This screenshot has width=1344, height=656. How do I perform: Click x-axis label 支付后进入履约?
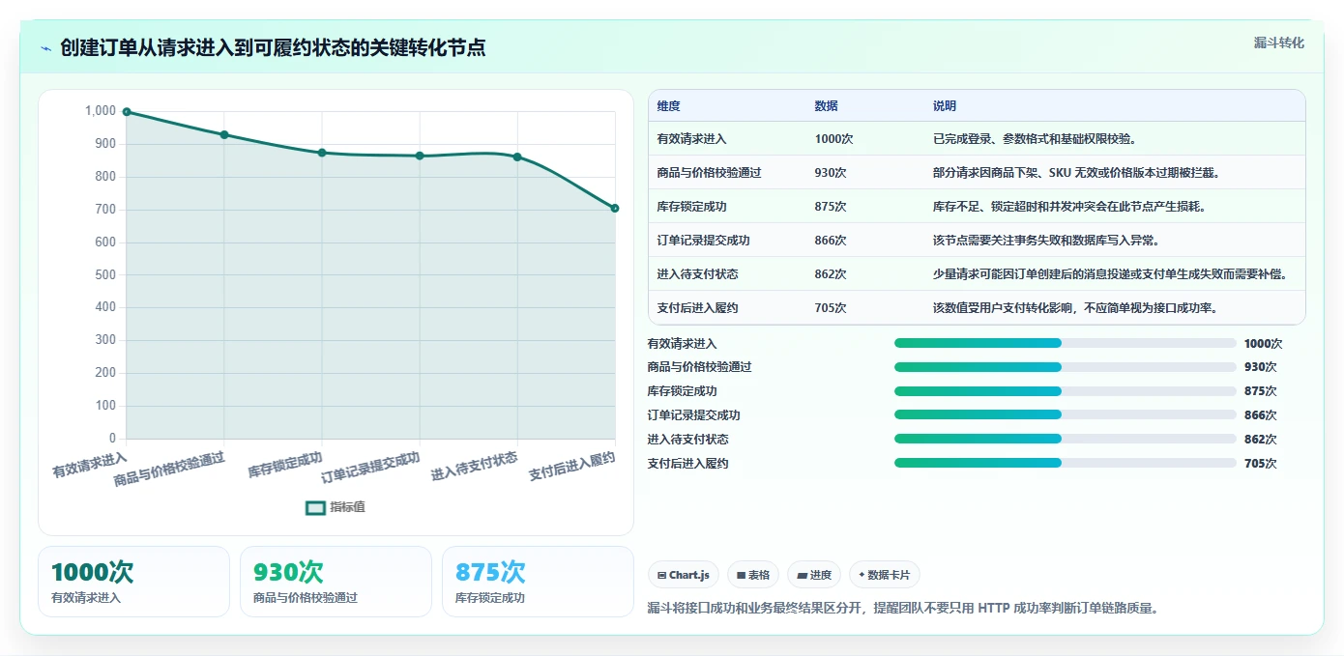pyautogui.click(x=571, y=467)
